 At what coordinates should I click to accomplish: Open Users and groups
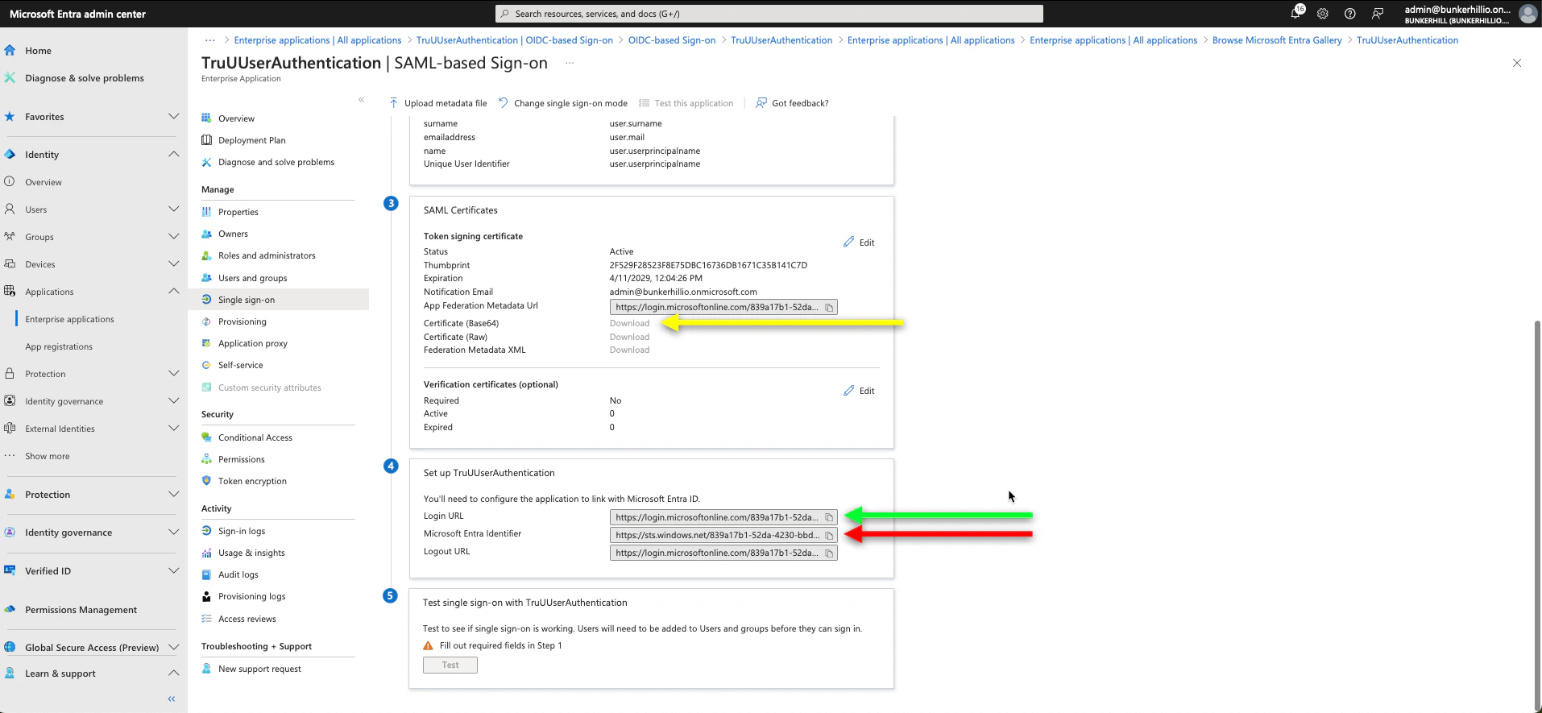click(252, 278)
